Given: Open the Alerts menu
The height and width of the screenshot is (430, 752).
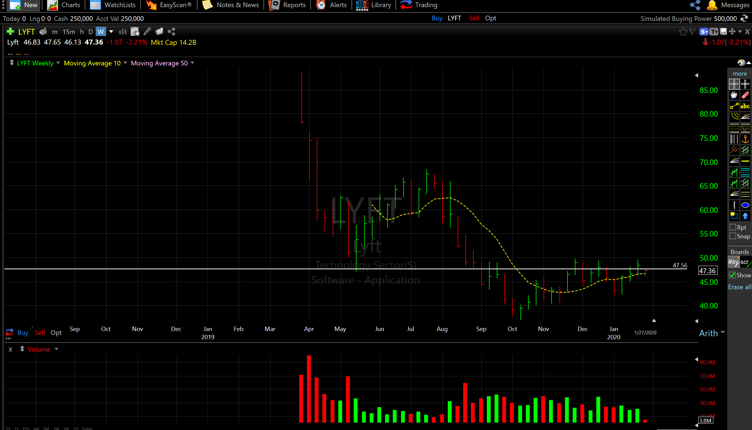Looking at the screenshot, I should pyautogui.click(x=331, y=5).
